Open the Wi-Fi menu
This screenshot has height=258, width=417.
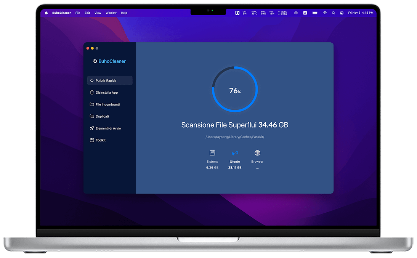tap(325, 13)
